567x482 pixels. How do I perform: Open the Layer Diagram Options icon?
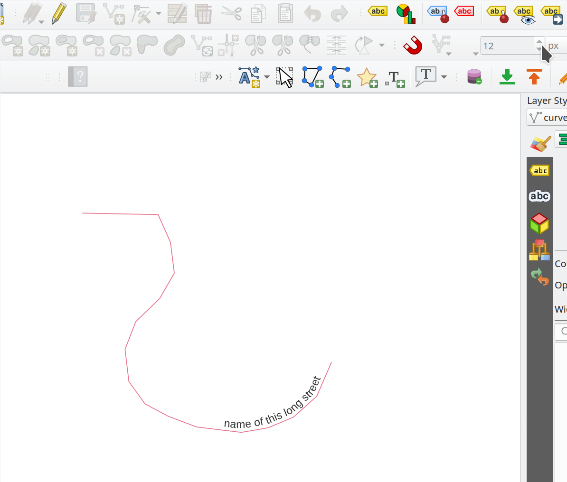[x=406, y=13]
